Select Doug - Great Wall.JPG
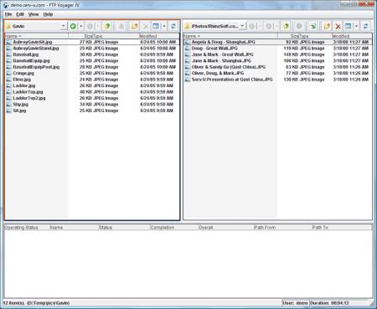377x309 pixels. 214,49
